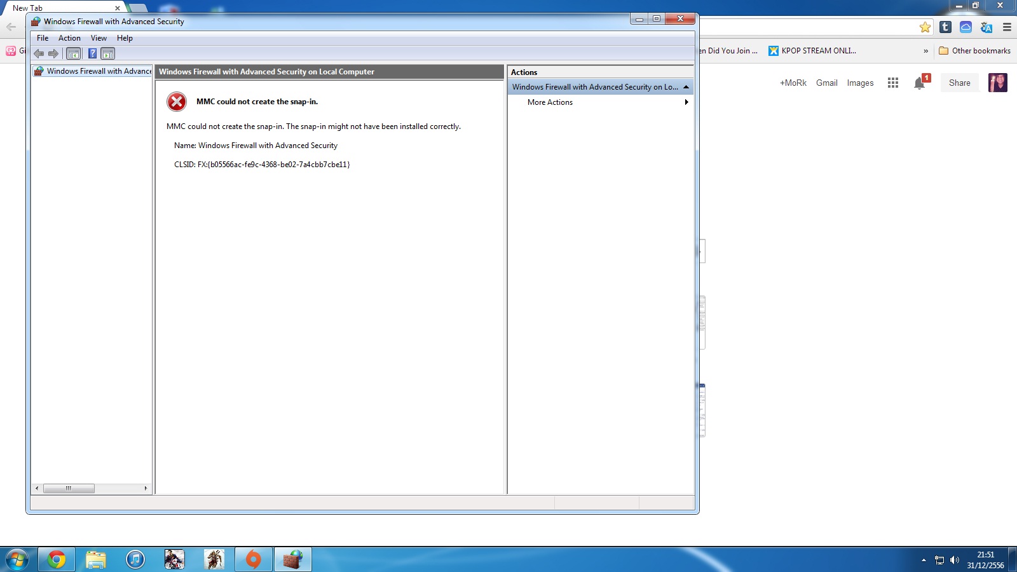The height and width of the screenshot is (572, 1017).
Task: Open Google notifications bell
Action: [x=919, y=83]
